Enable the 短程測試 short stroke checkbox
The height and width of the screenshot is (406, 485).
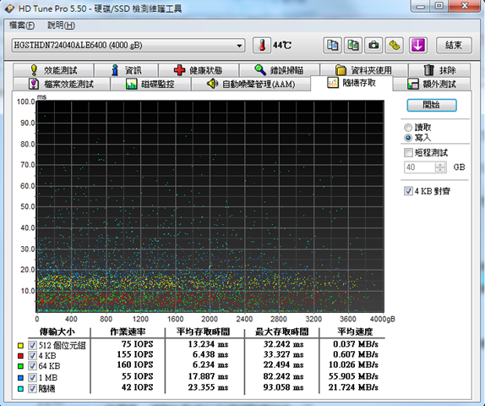(408, 153)
